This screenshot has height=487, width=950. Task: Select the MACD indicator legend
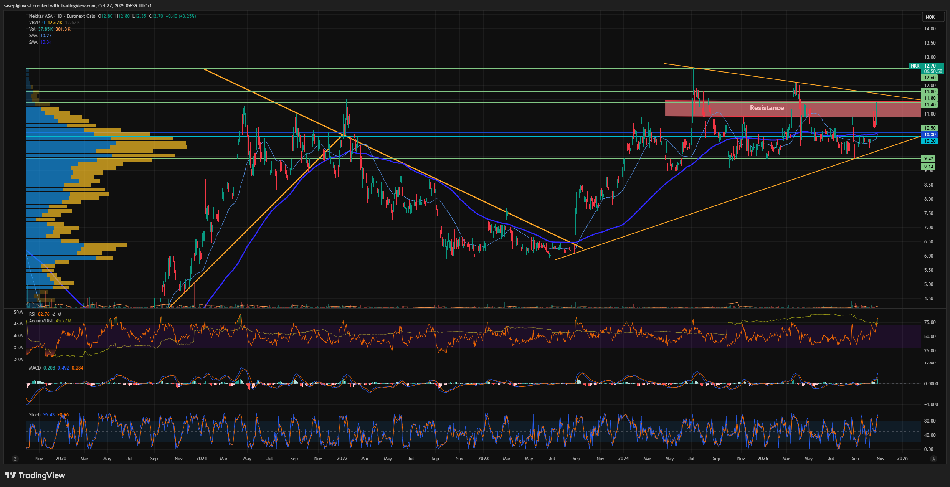tap(35, 368)
